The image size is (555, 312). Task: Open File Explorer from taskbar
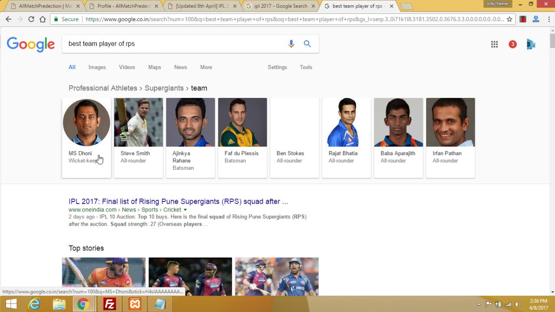59,304
